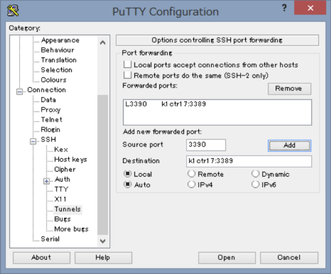The height and width of the screenshot is (274, 331).
Task: Click the PuTTY icon in title bar
Action: coord(13,10)
